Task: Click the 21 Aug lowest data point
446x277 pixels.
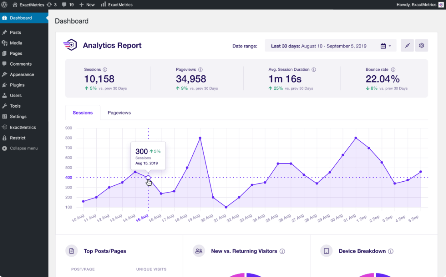Action: pos(226,207)
